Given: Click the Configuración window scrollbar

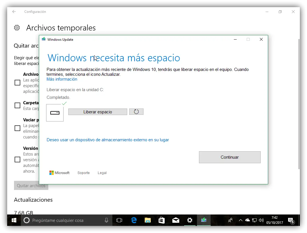Looking at the screenshot, I should click(x=299, y=104).
